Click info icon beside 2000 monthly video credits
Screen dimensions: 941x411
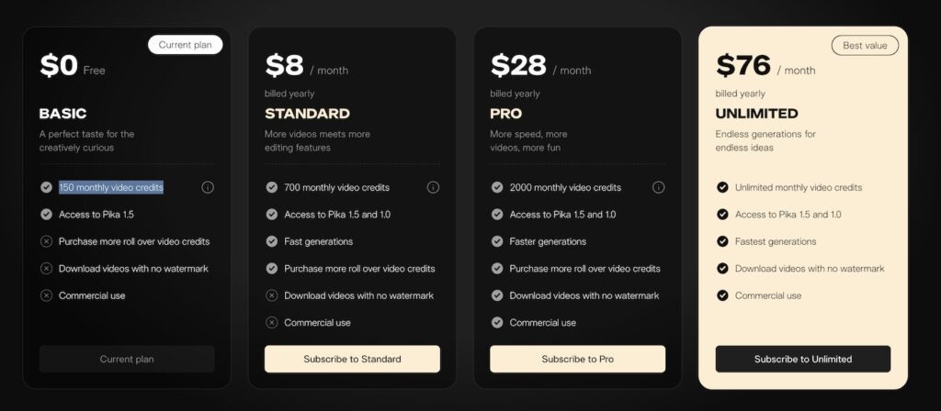coord(658,187)
